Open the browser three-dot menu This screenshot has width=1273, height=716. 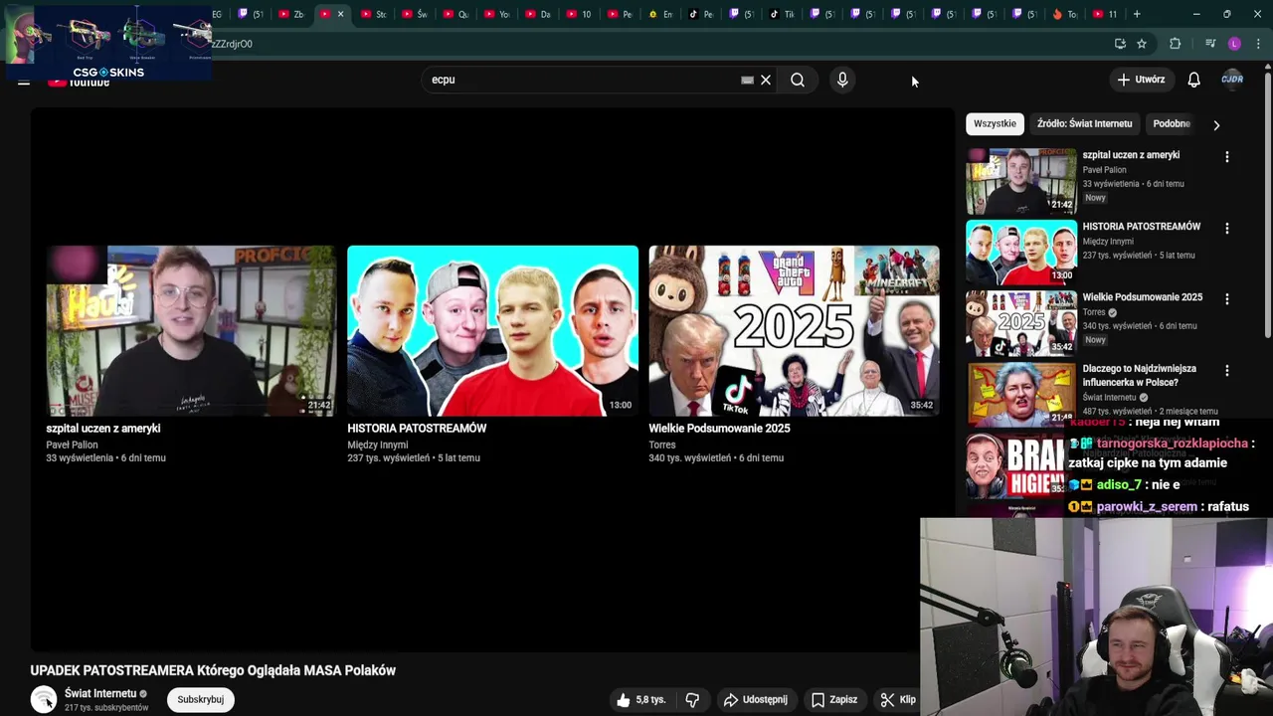[1258, 44]
